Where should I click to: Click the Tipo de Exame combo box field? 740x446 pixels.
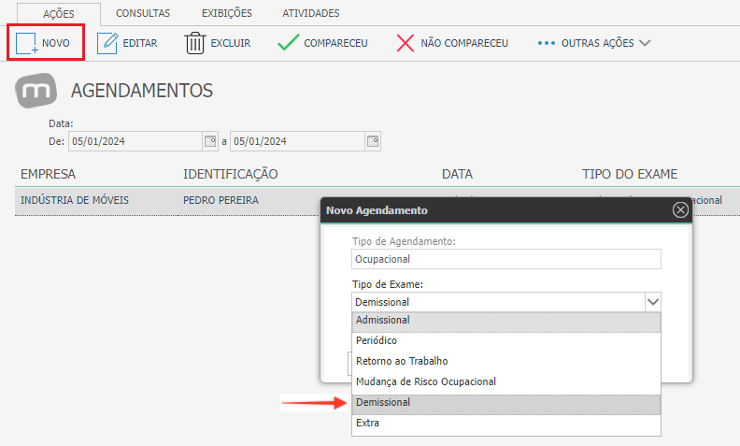[x=498, y=302]
